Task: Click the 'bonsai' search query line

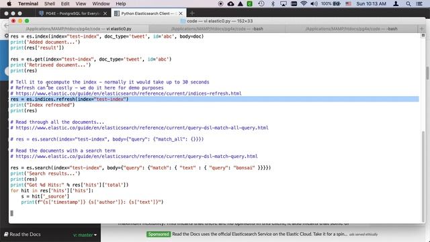Action: (x=140, y=168)
